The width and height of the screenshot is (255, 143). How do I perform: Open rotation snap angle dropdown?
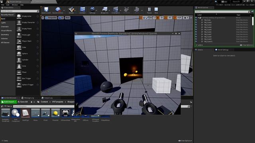click(170, 17)
